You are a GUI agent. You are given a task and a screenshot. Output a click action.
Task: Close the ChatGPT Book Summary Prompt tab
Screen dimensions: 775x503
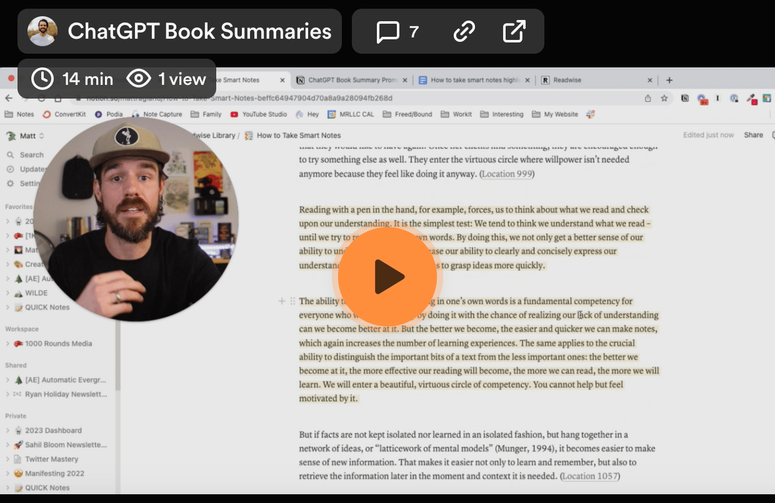[405, 81]
